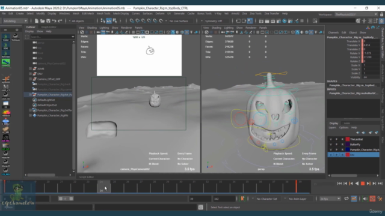
Task: Click stop playback red button
Action: [x=363, y=184]
